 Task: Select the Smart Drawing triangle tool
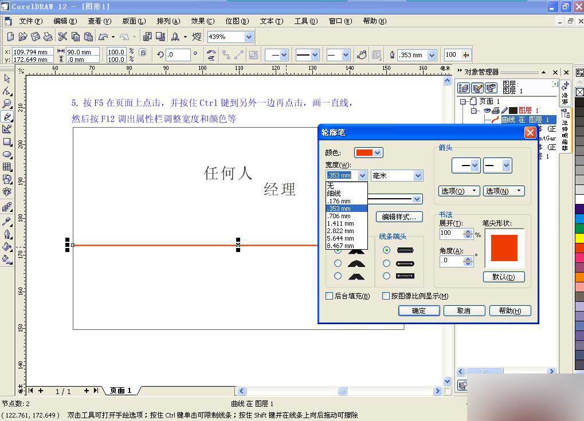[x=7, y=129]
